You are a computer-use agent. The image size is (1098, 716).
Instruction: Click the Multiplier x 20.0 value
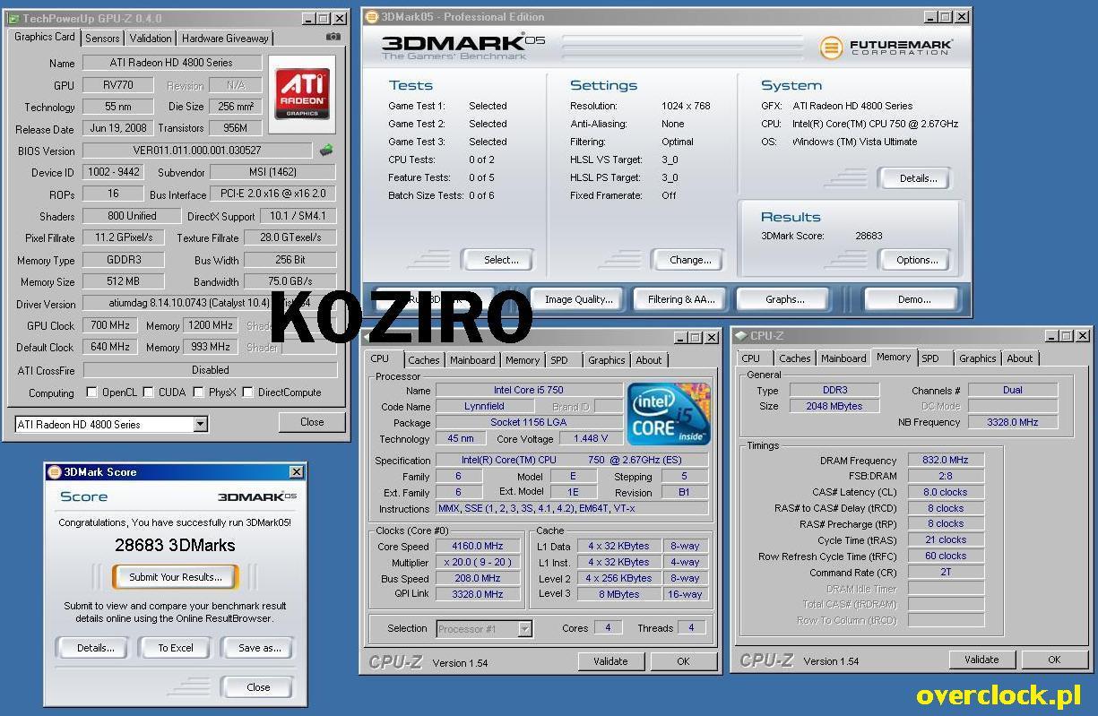pyautogui.click(x=479, y=562)
